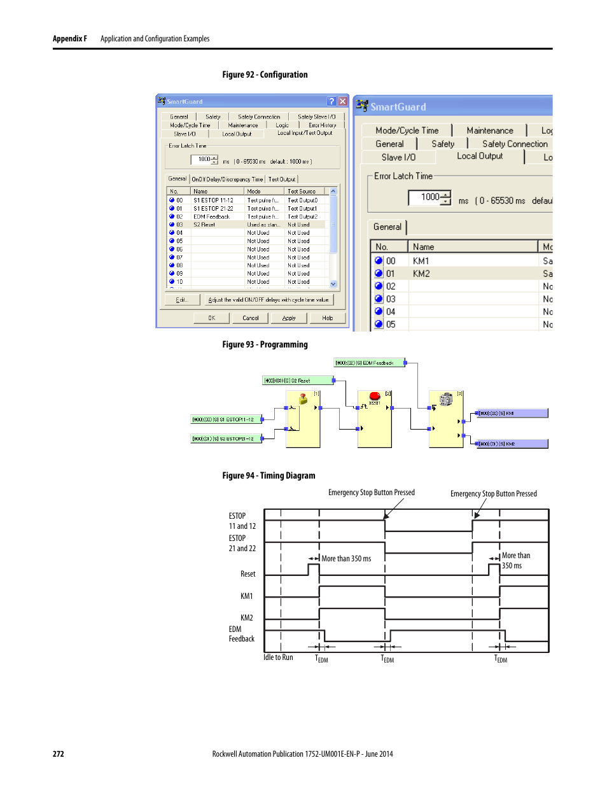Click the blue status icon for output 01 KM2

(379, 273)
